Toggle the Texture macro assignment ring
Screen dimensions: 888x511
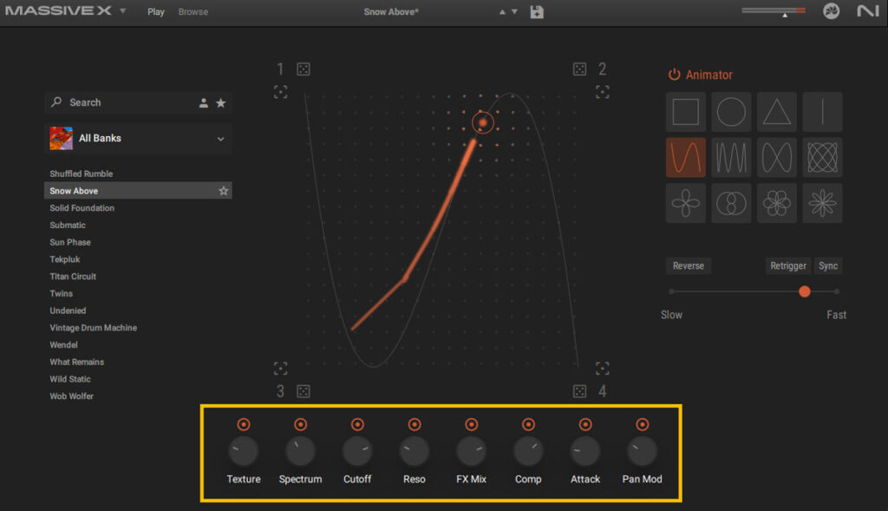(244, 424)
